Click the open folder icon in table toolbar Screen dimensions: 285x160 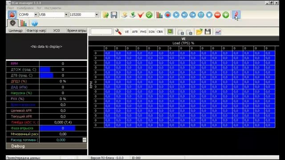[x=199, y=32]
